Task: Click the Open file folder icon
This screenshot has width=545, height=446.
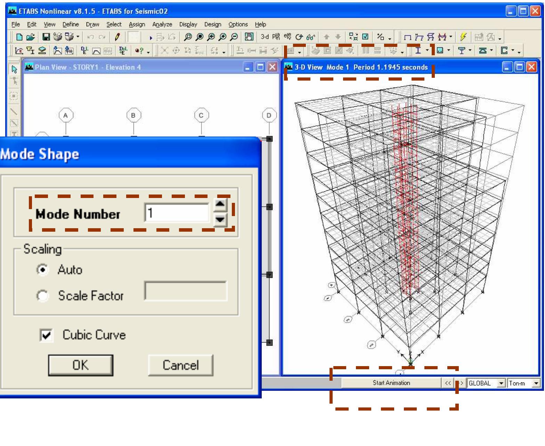Action: (31, 37)
